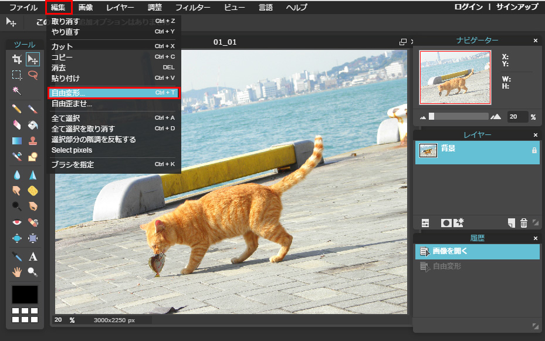Click the navigator zoom-out mountain icon
Screen dimensions: 545x341
click(423, 117)
